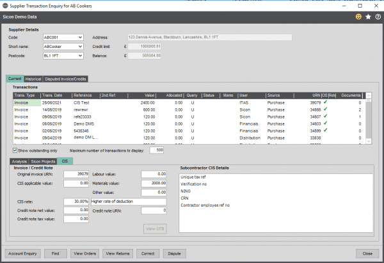This screenshot has height=263, width=384.
Task: Click the Correct button
Action: (x=148, y=253)
